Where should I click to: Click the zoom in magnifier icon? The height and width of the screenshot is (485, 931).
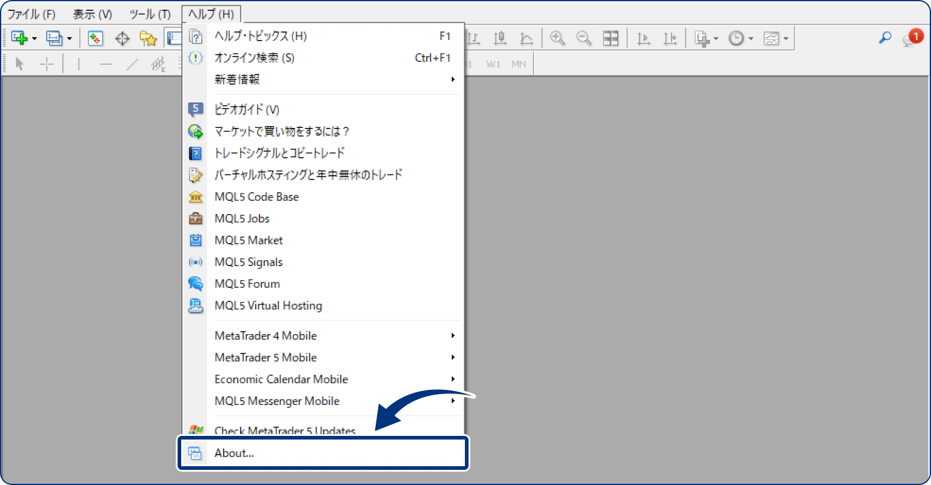click(558, 38)
